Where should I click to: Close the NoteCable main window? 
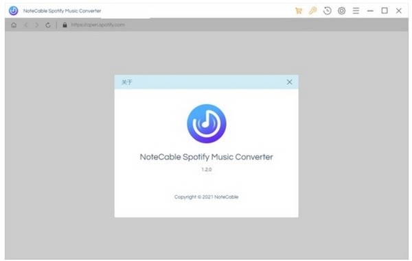point(398,11)
